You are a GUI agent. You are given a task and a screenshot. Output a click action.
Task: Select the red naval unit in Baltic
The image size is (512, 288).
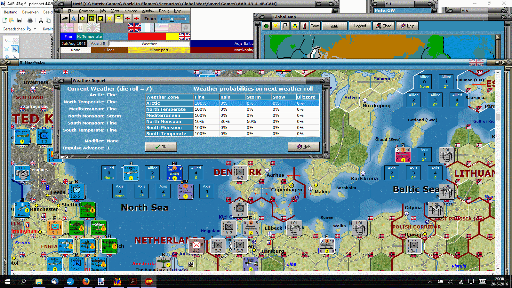(x=403, y=155)
